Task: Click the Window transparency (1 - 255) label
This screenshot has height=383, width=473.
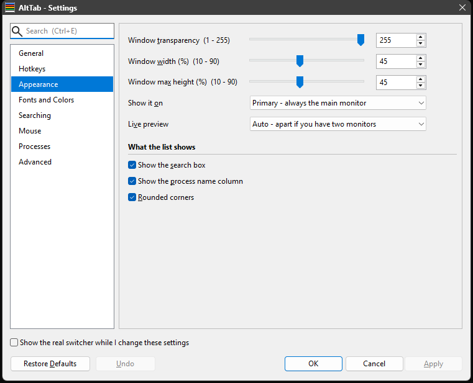Action: 178,40
